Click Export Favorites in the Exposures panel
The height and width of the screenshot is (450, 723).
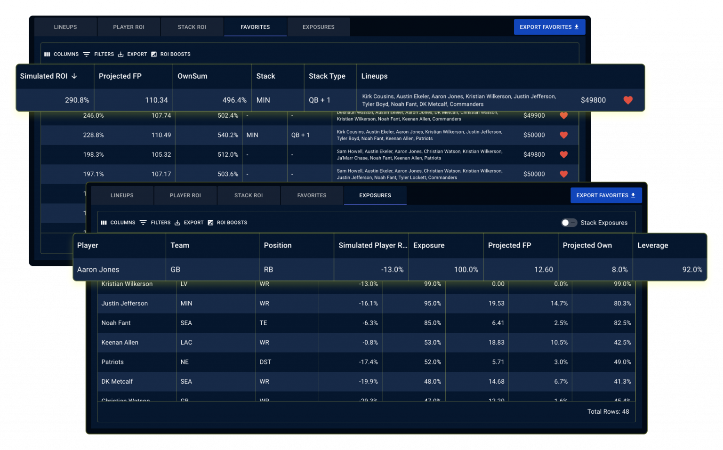point(606,195)
